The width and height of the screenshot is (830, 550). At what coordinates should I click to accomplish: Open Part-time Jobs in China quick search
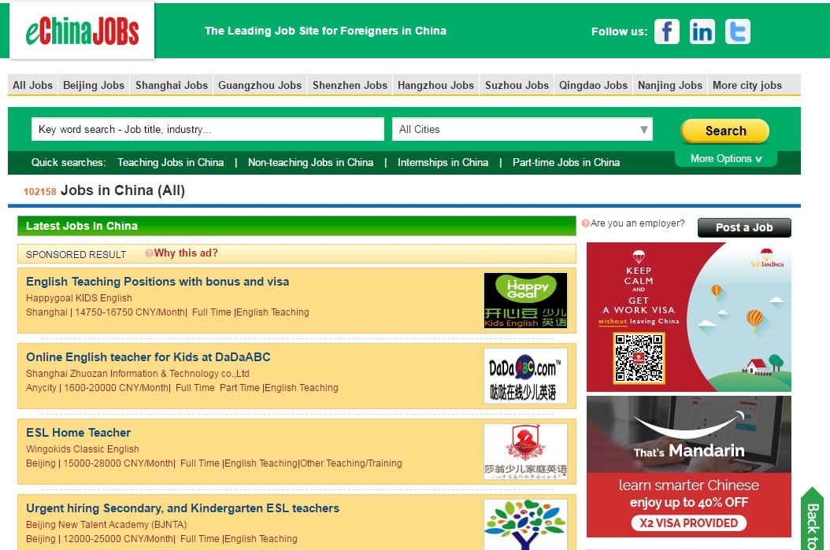(x=566, y=162)
